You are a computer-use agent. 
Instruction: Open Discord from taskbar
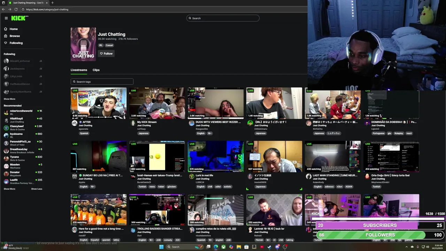tap(277, 247)
